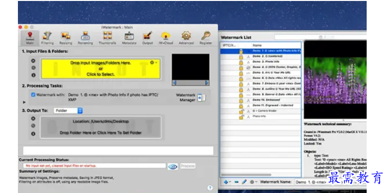Click the current processing status field
387x193 pixels.
click(94, 165)
